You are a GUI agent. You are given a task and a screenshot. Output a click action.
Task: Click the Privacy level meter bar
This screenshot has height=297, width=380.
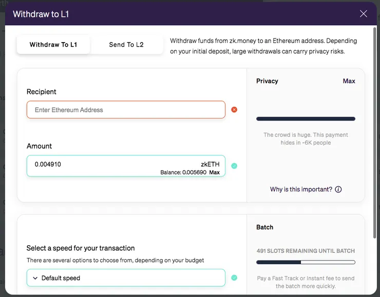(306, 119)
